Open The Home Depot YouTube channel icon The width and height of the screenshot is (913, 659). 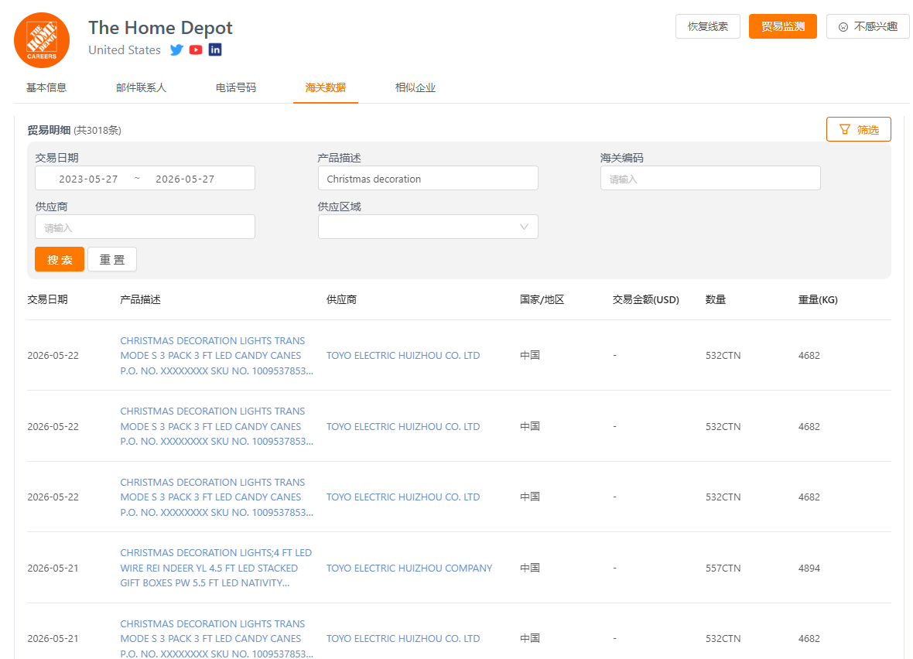point(196,50)
